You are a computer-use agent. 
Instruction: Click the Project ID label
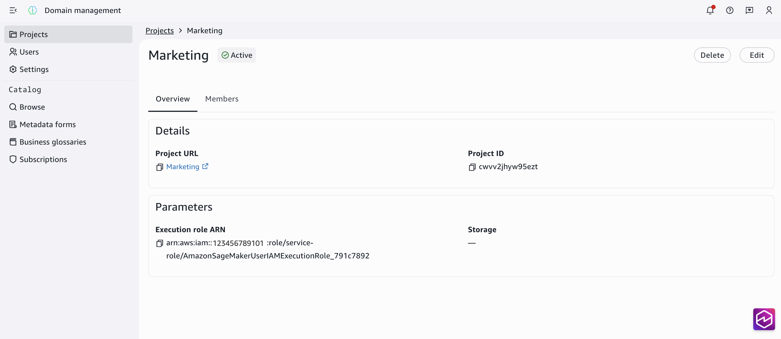[486, 153]
